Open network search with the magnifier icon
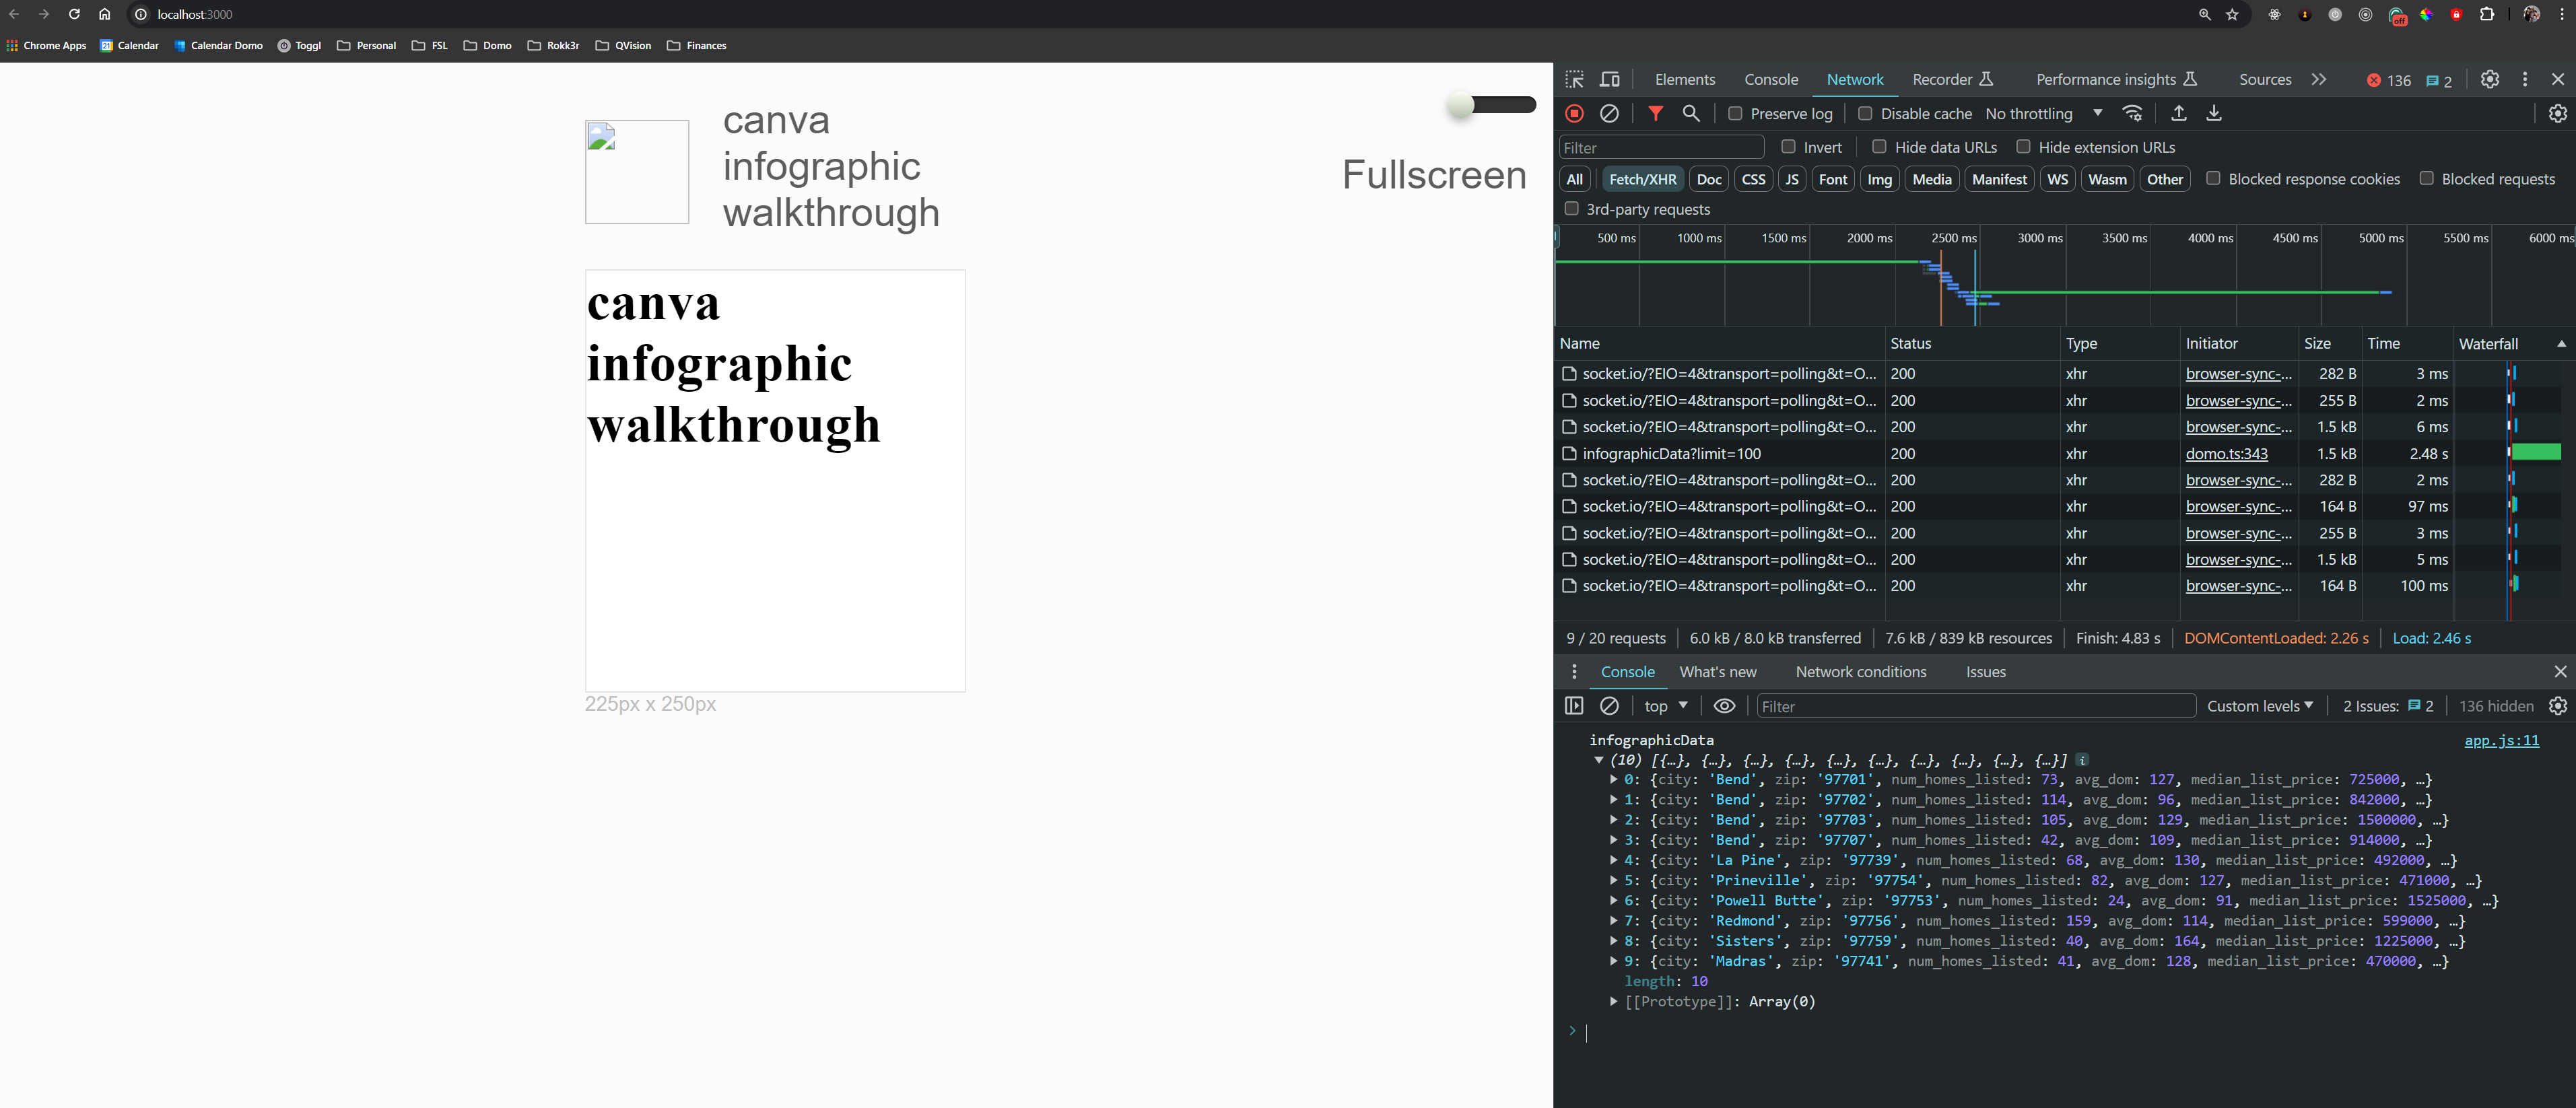 click(1691, 114)
